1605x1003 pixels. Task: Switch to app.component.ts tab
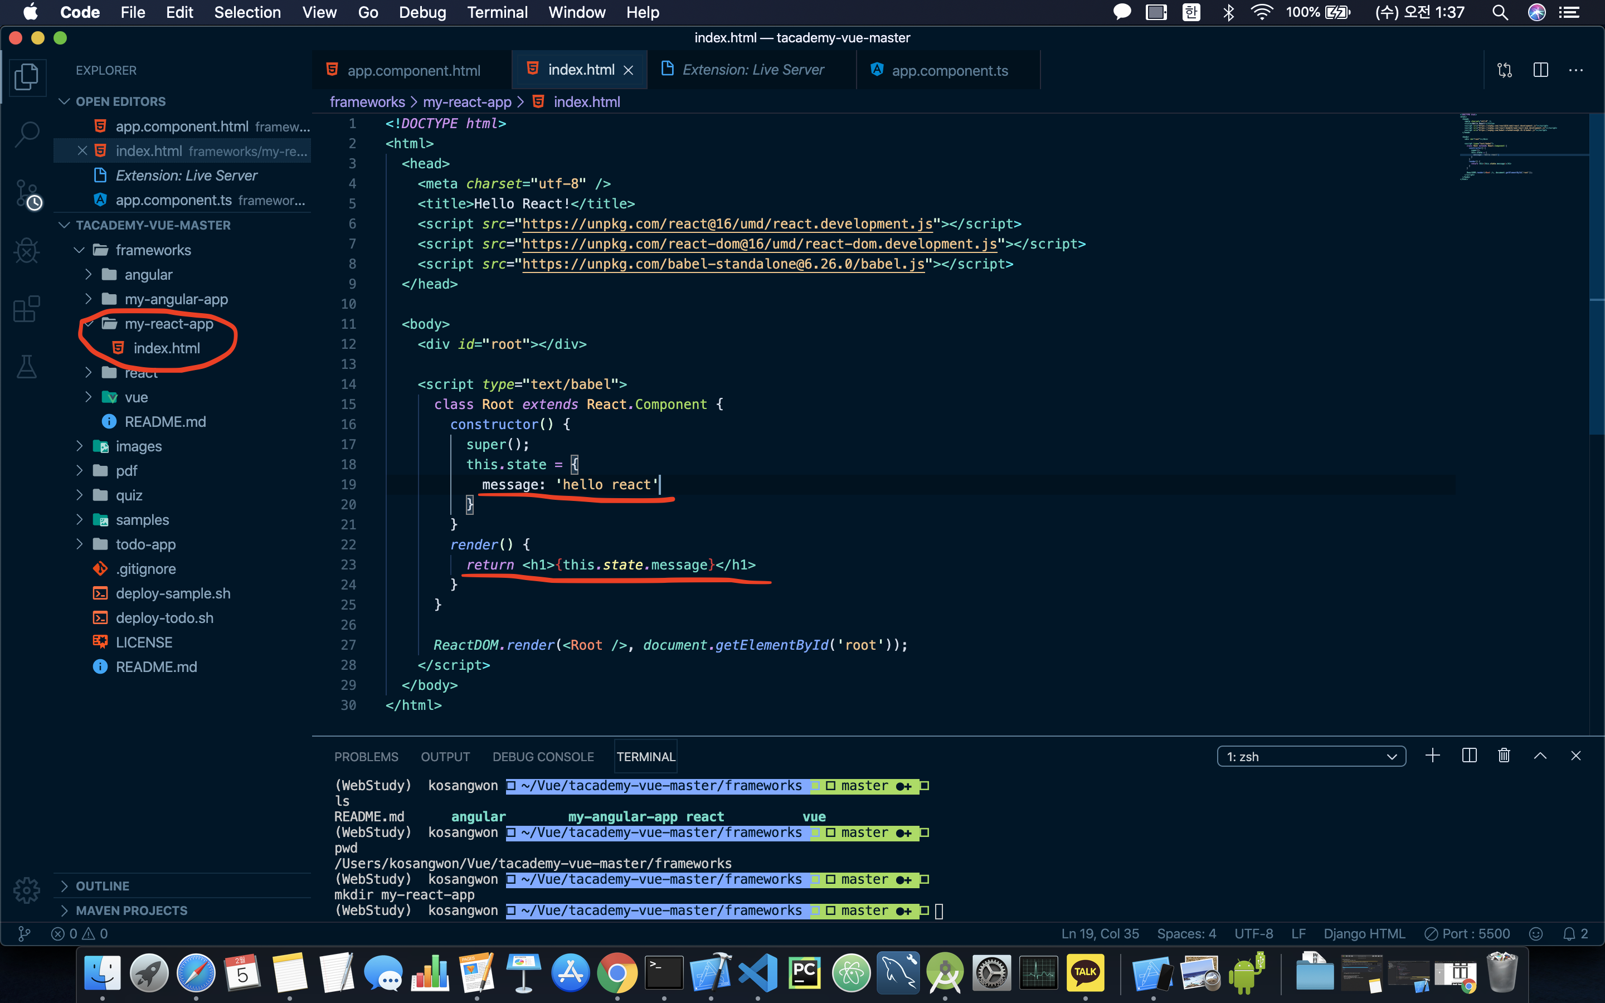click(949, 70)
